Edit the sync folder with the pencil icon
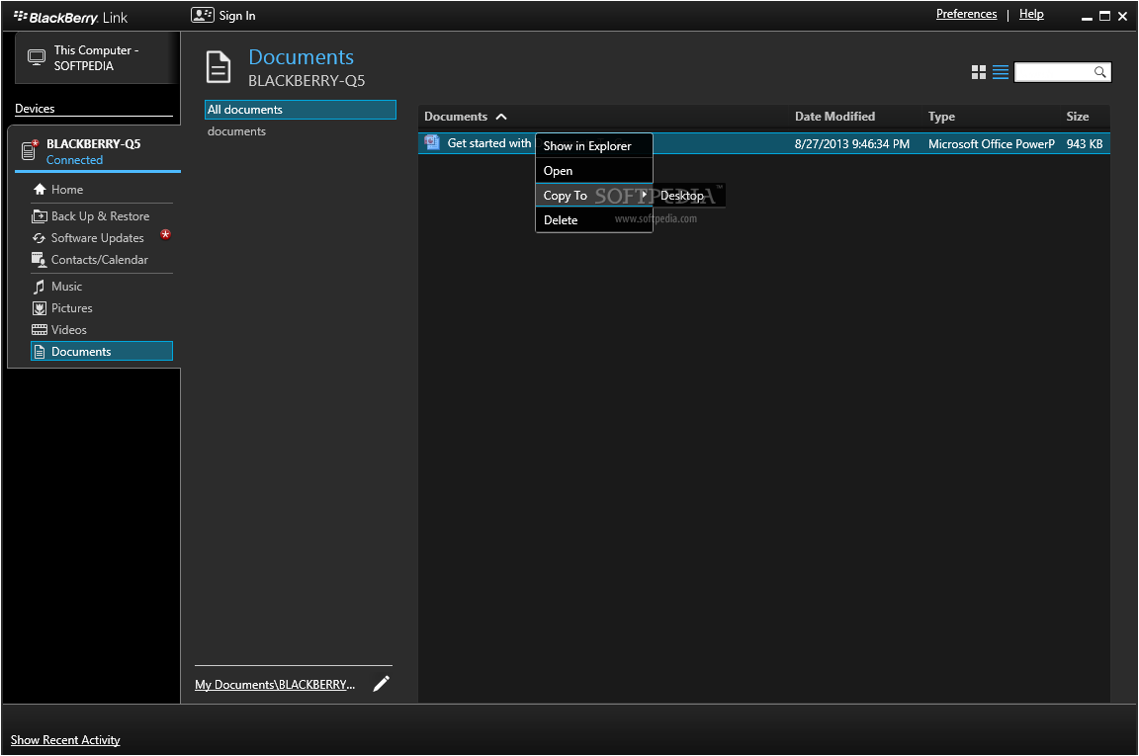Image resolution: width=1139 pixels, height=756 pixels. (x=382, y=684)
